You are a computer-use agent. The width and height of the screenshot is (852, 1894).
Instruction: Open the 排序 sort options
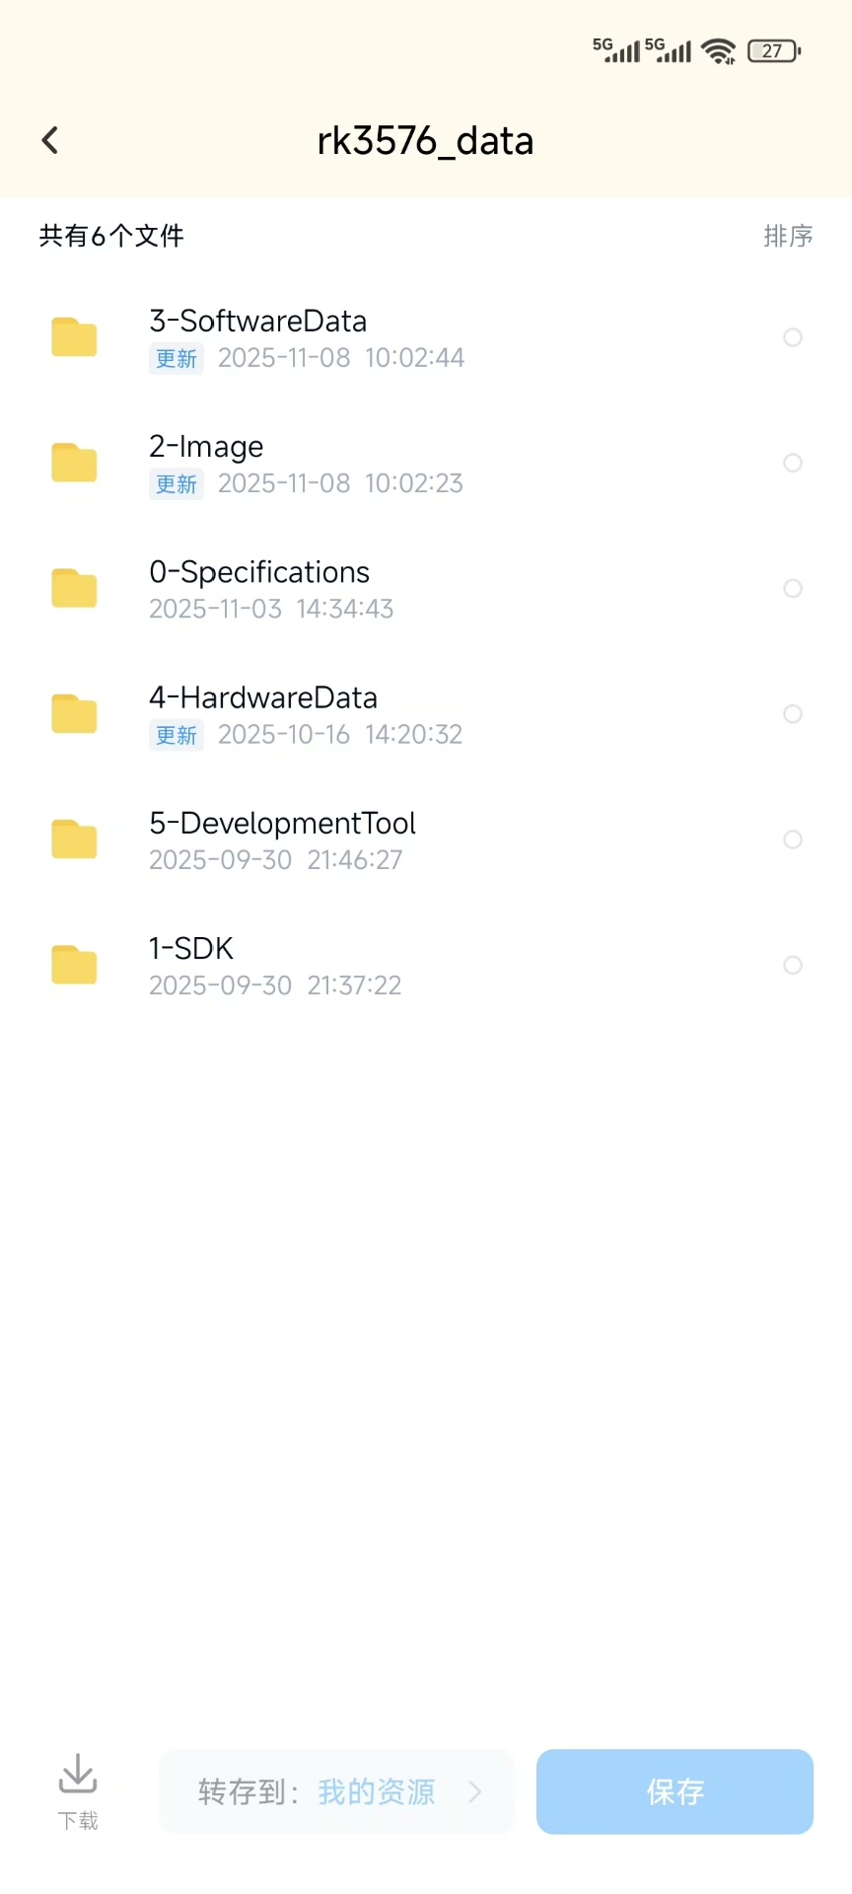tap(788, 236)
